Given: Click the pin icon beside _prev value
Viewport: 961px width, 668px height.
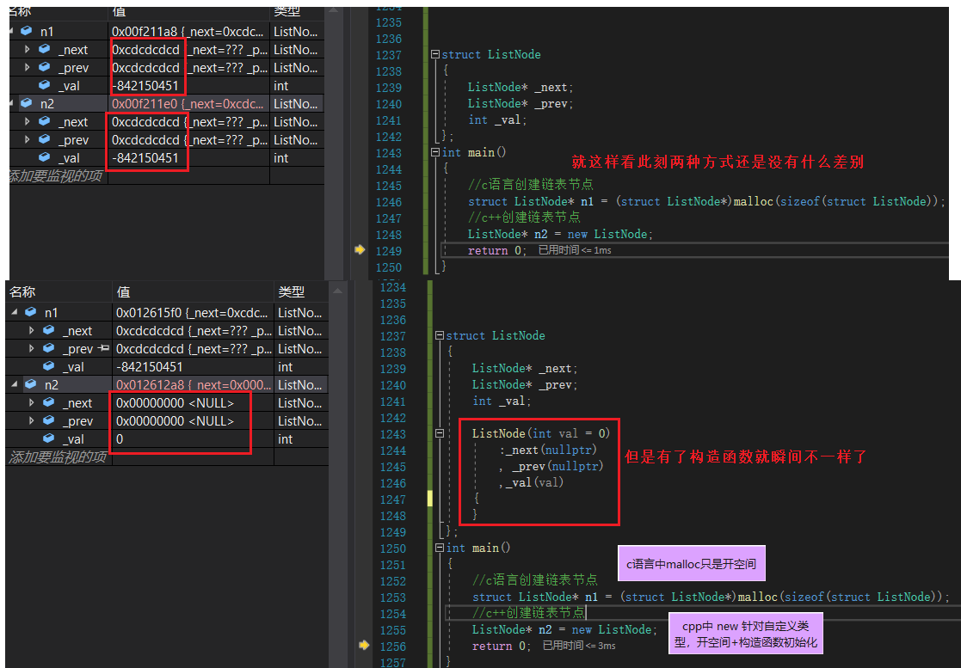Looking at the screenshot, I should pyautogui.click(x=104, y=349).
